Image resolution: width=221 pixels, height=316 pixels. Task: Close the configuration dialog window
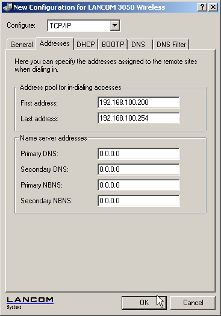(213, 7)
